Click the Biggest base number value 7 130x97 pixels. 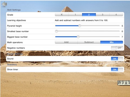[x=122, y=37]
